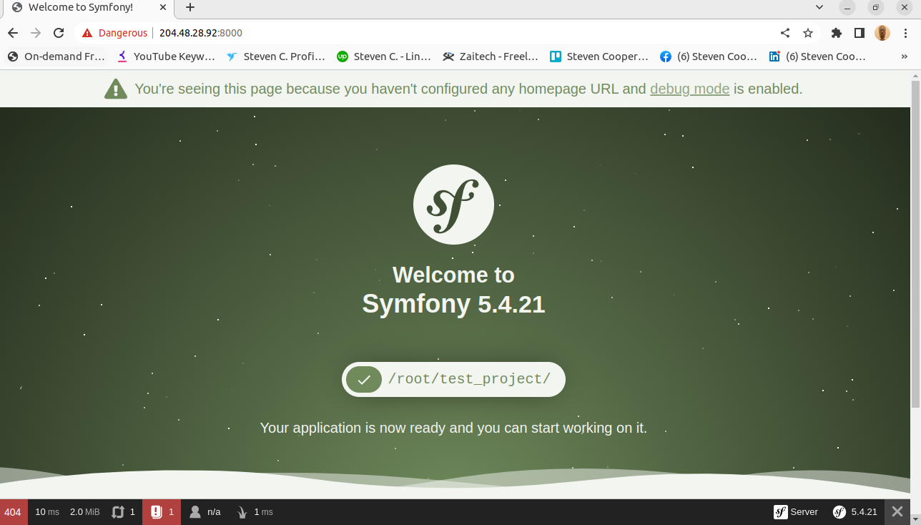
Task: Open the 2.0 MiB memory panel
Action: [85, 512]
